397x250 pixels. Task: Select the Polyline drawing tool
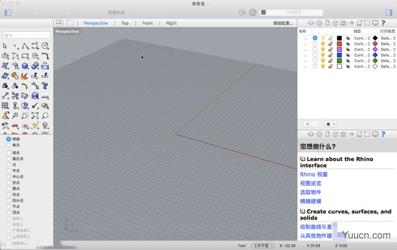coord(25,46)
